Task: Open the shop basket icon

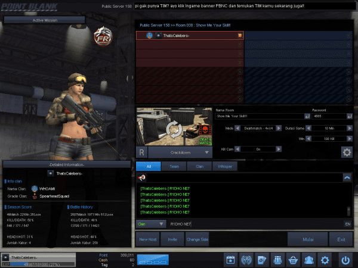Action: (x=293, y=260)
